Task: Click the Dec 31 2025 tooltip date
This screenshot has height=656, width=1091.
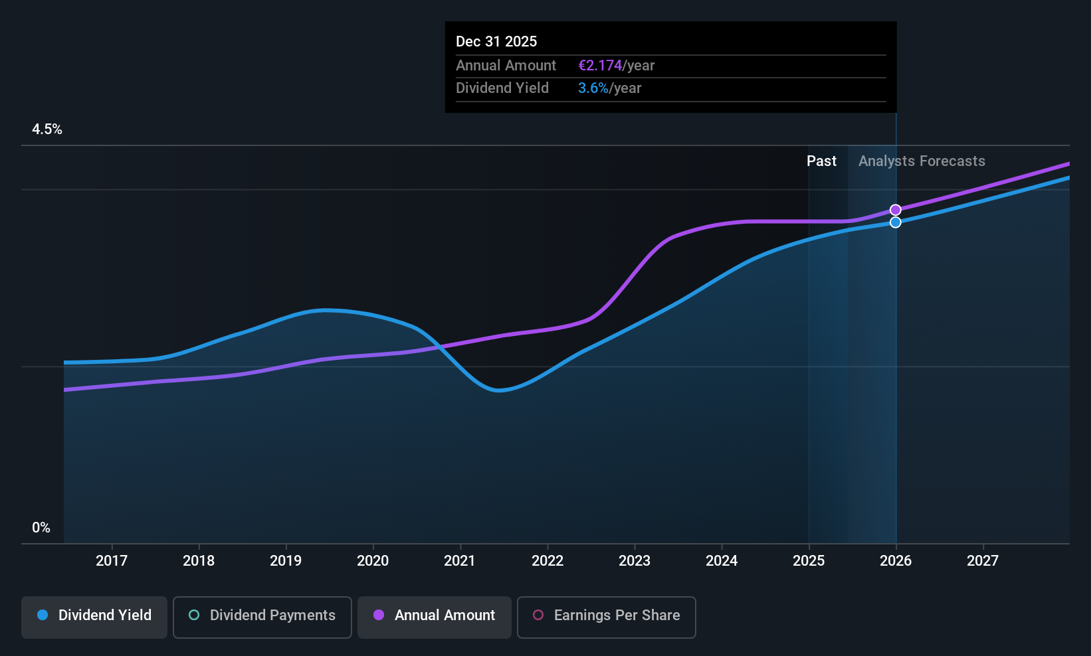Action: pyautogui.click(x=496, y=41)
